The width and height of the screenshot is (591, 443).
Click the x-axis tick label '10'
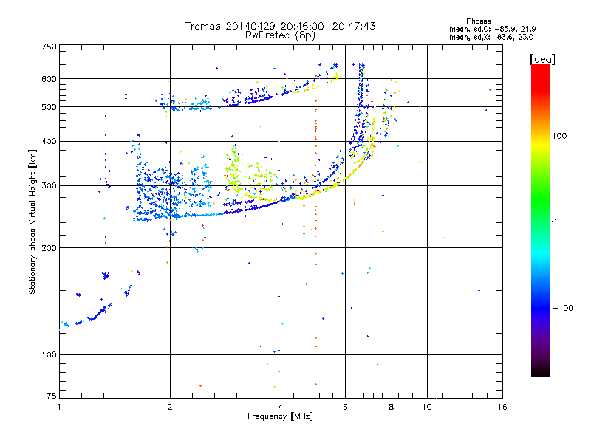click(x=427, y=407)
